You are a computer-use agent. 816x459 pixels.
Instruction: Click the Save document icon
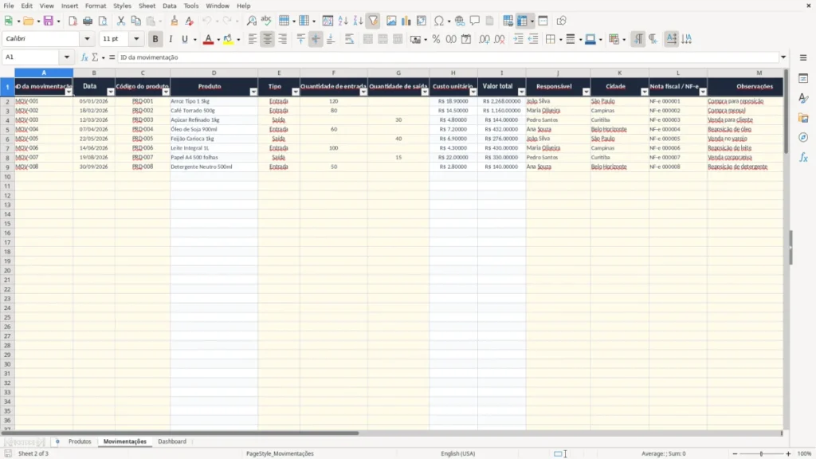click(x=49, y=21)
